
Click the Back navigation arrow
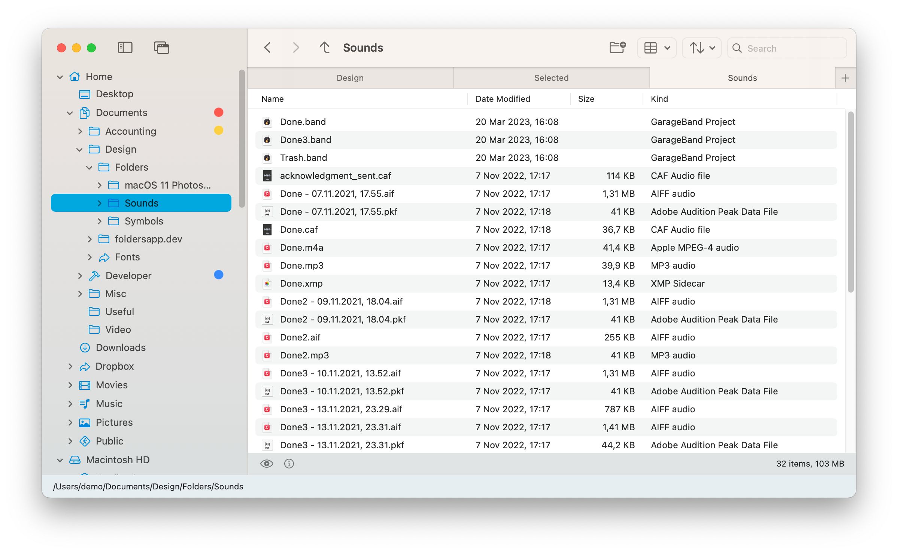tap(267, 48)
